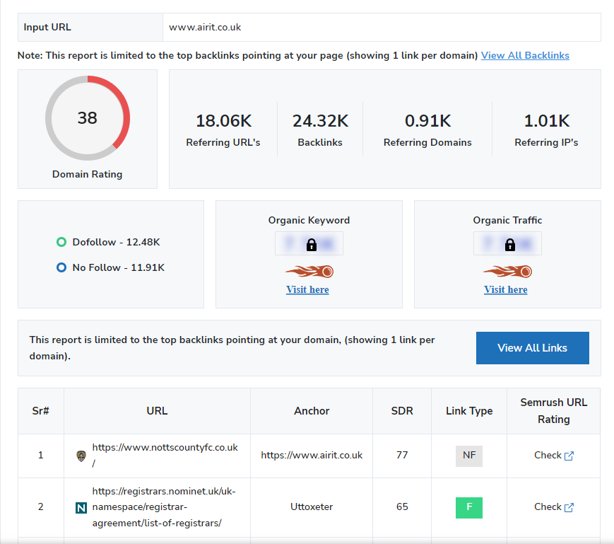Click the green F link type badge
Screen dimensions: 614x544
(469, 507)
